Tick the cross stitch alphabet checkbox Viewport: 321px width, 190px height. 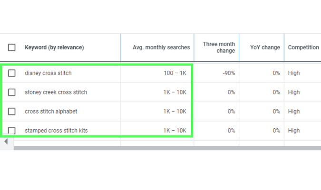pyautogui.click(x=12, y=112)
